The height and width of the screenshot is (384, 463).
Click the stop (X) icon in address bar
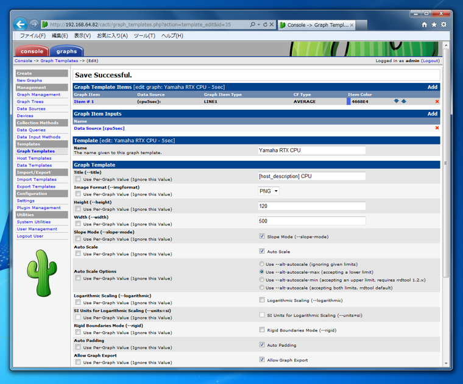tap(272, 24)
